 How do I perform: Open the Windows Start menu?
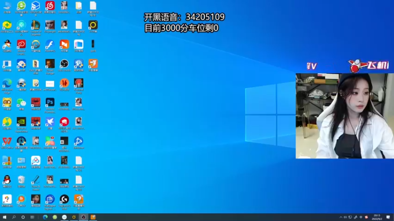(4, 217)
